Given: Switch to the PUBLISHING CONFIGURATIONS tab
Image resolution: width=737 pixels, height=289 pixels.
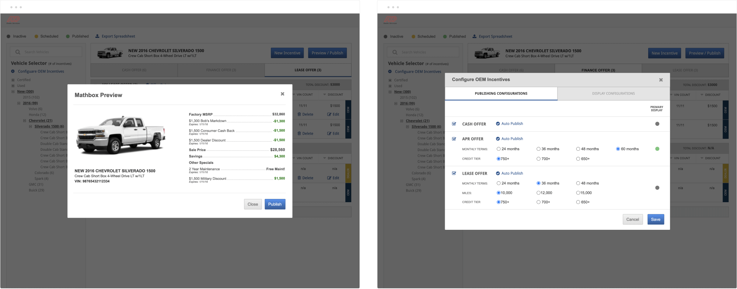Looking at the screenshot, I should click(x=501, y=93).
